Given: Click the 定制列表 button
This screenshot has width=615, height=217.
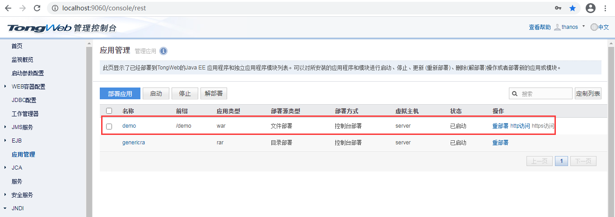Looking at the screenshot, I should pos(588,93).
